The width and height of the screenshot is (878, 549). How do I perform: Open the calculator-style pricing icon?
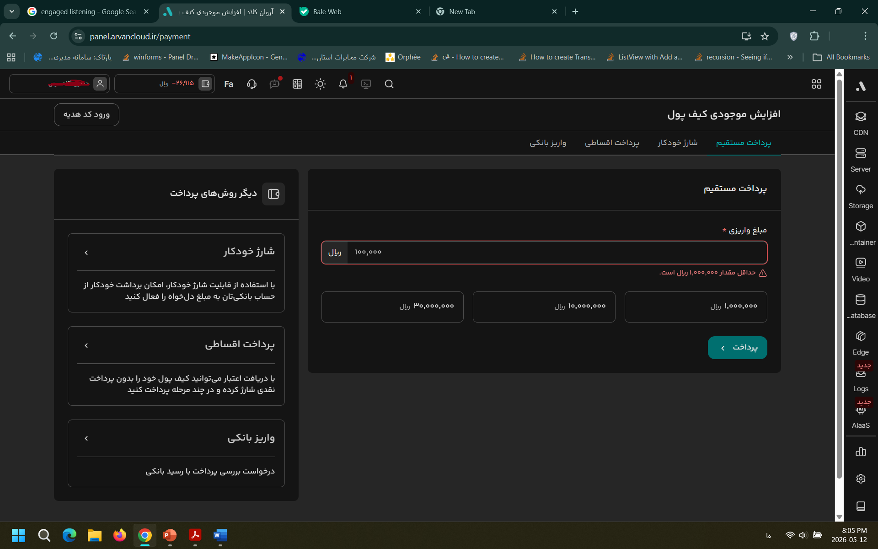coord(297,84)
